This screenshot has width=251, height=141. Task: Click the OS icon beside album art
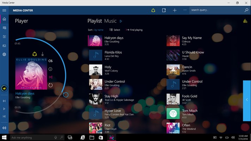pos(50,61)
